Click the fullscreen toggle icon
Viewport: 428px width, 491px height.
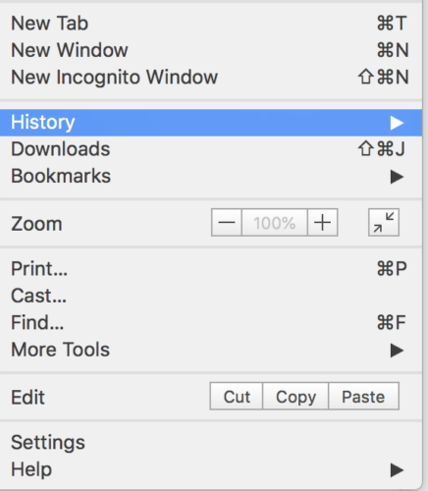(384, 222)
